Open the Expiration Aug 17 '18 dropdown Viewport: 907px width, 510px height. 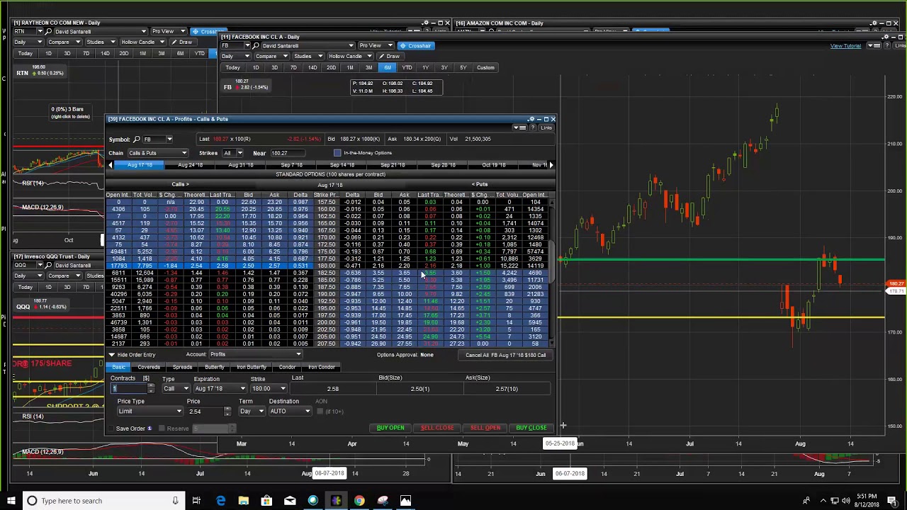[220, 389]
